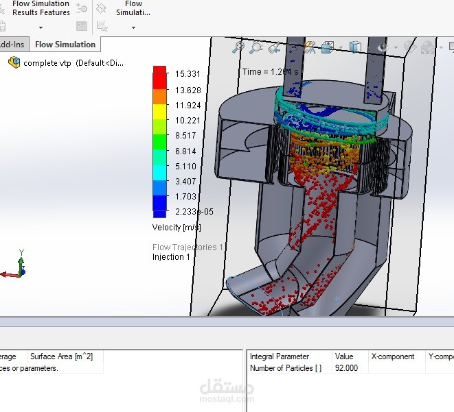
Task: Click the Y-component column header
Action: click(441, 356)
